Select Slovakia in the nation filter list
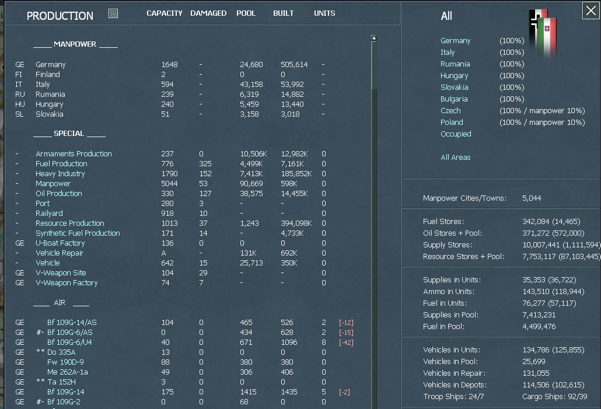The image size is (601, 409). (x=454, y=88)
